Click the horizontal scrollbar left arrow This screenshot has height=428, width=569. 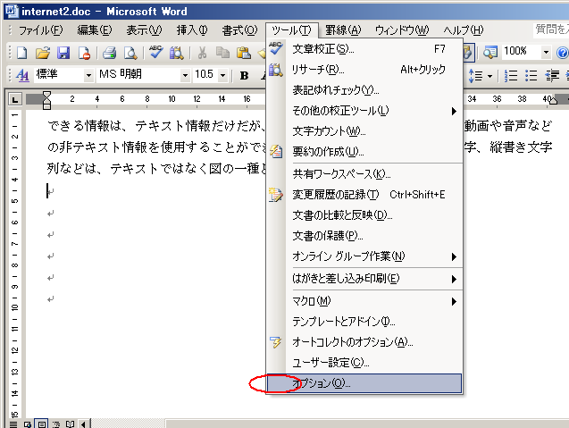pyautogui.click(x=84, y=424)
